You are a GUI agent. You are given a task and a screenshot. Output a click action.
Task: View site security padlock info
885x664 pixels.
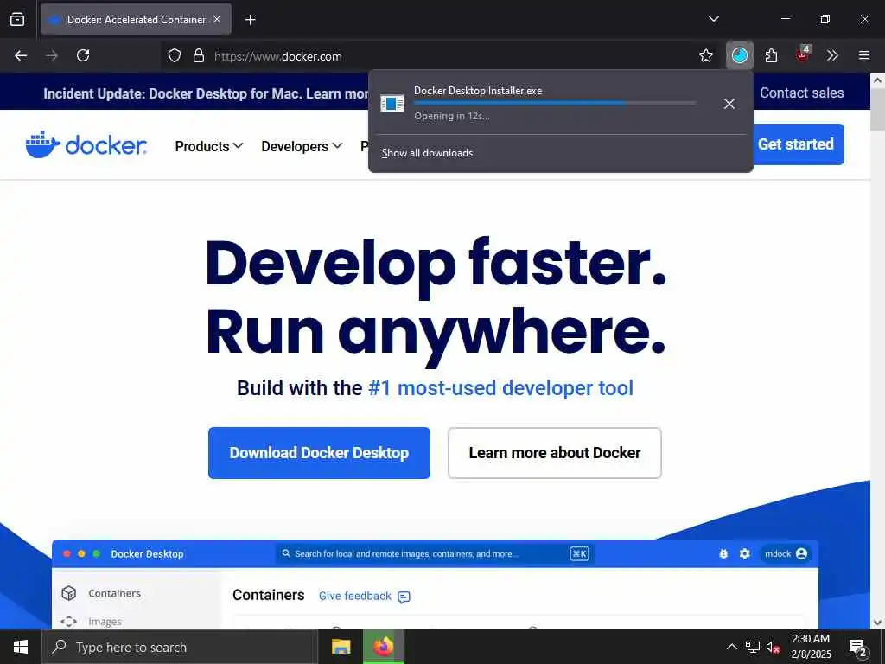[199, 56]
